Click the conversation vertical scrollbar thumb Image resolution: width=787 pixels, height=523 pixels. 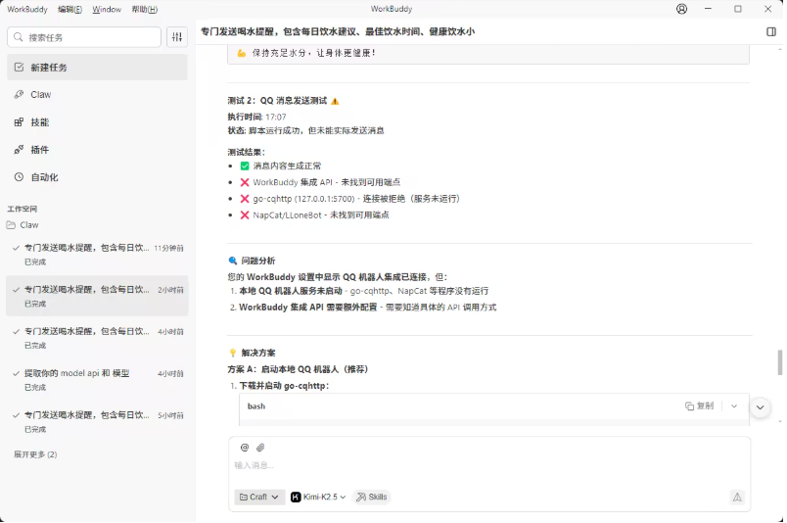click(780, 362)
